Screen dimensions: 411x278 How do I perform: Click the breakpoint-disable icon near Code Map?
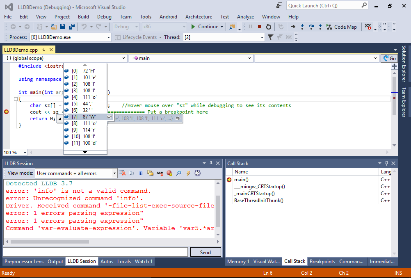(x=368, y=27)
